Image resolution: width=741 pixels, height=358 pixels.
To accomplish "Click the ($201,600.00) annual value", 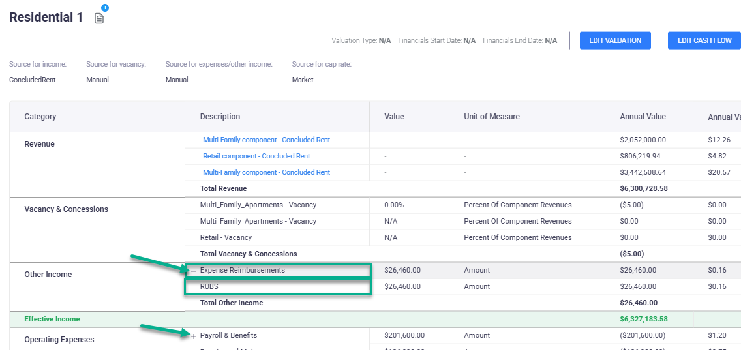I will click(643, 335).
